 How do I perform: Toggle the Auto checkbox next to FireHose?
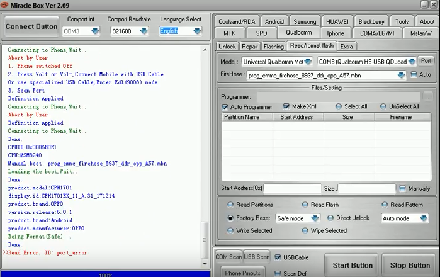[414, 75]
